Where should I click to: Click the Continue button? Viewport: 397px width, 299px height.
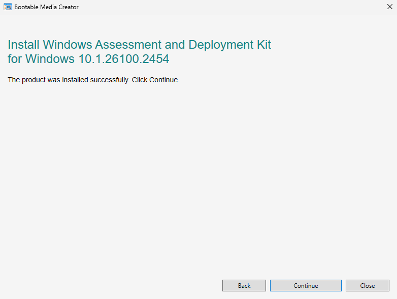click(x=306, y=286)
